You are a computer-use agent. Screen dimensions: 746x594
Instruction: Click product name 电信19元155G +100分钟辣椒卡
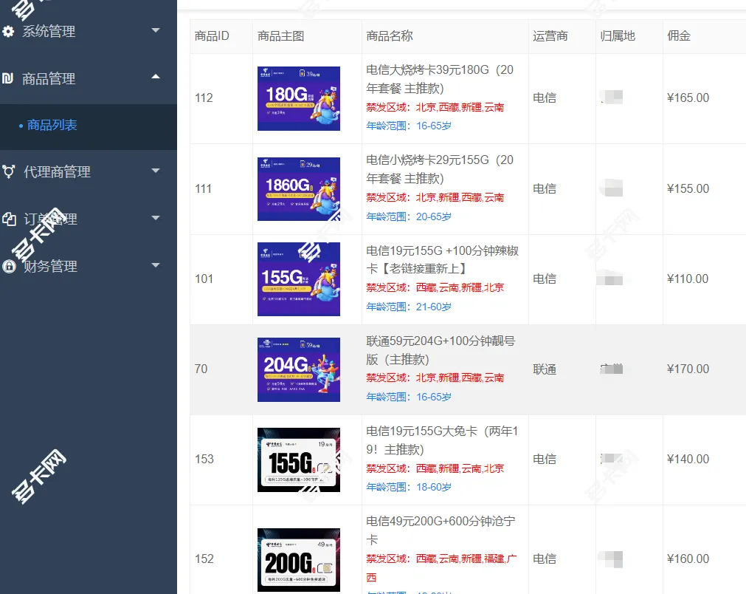tap(443, 259)
